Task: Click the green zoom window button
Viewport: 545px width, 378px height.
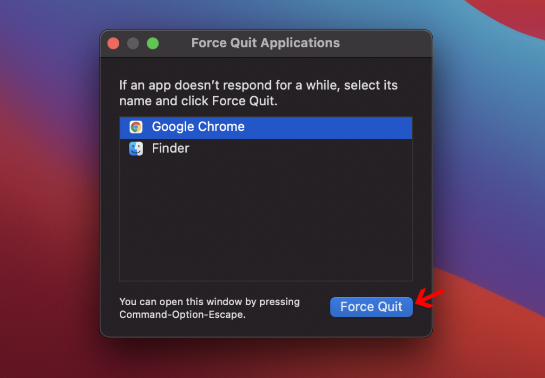Action: click(153, 44)
